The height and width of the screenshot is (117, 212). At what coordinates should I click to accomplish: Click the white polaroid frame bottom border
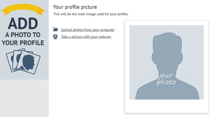167,106
